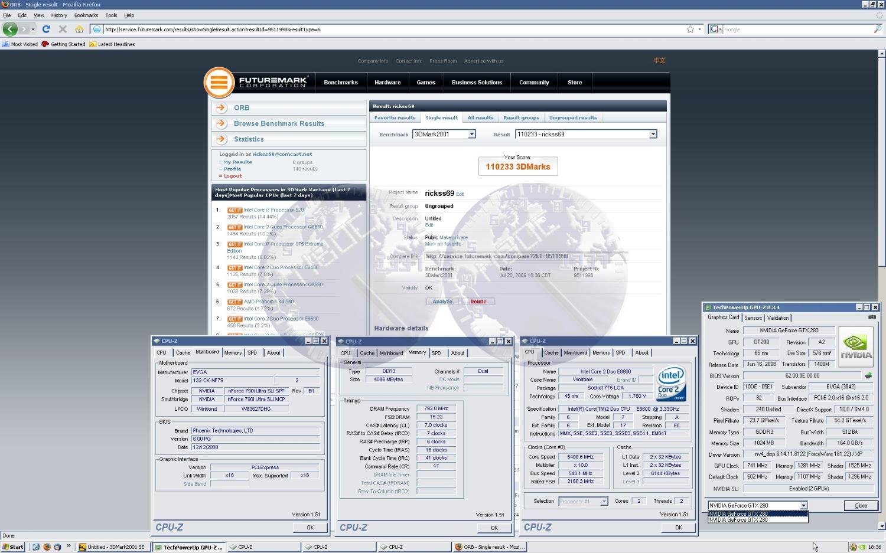Click the Getting Started bookmark
This screenshot has height=553, width=886.
[x=63, y=44]
